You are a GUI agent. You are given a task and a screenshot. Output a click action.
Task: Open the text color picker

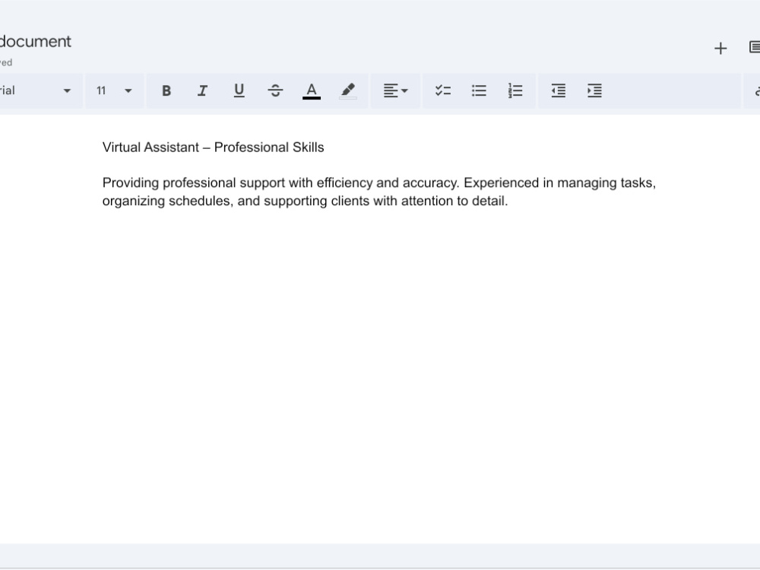(312, 90)
